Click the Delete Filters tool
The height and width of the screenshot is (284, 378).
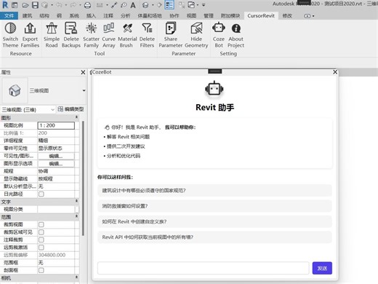[147, 35]
